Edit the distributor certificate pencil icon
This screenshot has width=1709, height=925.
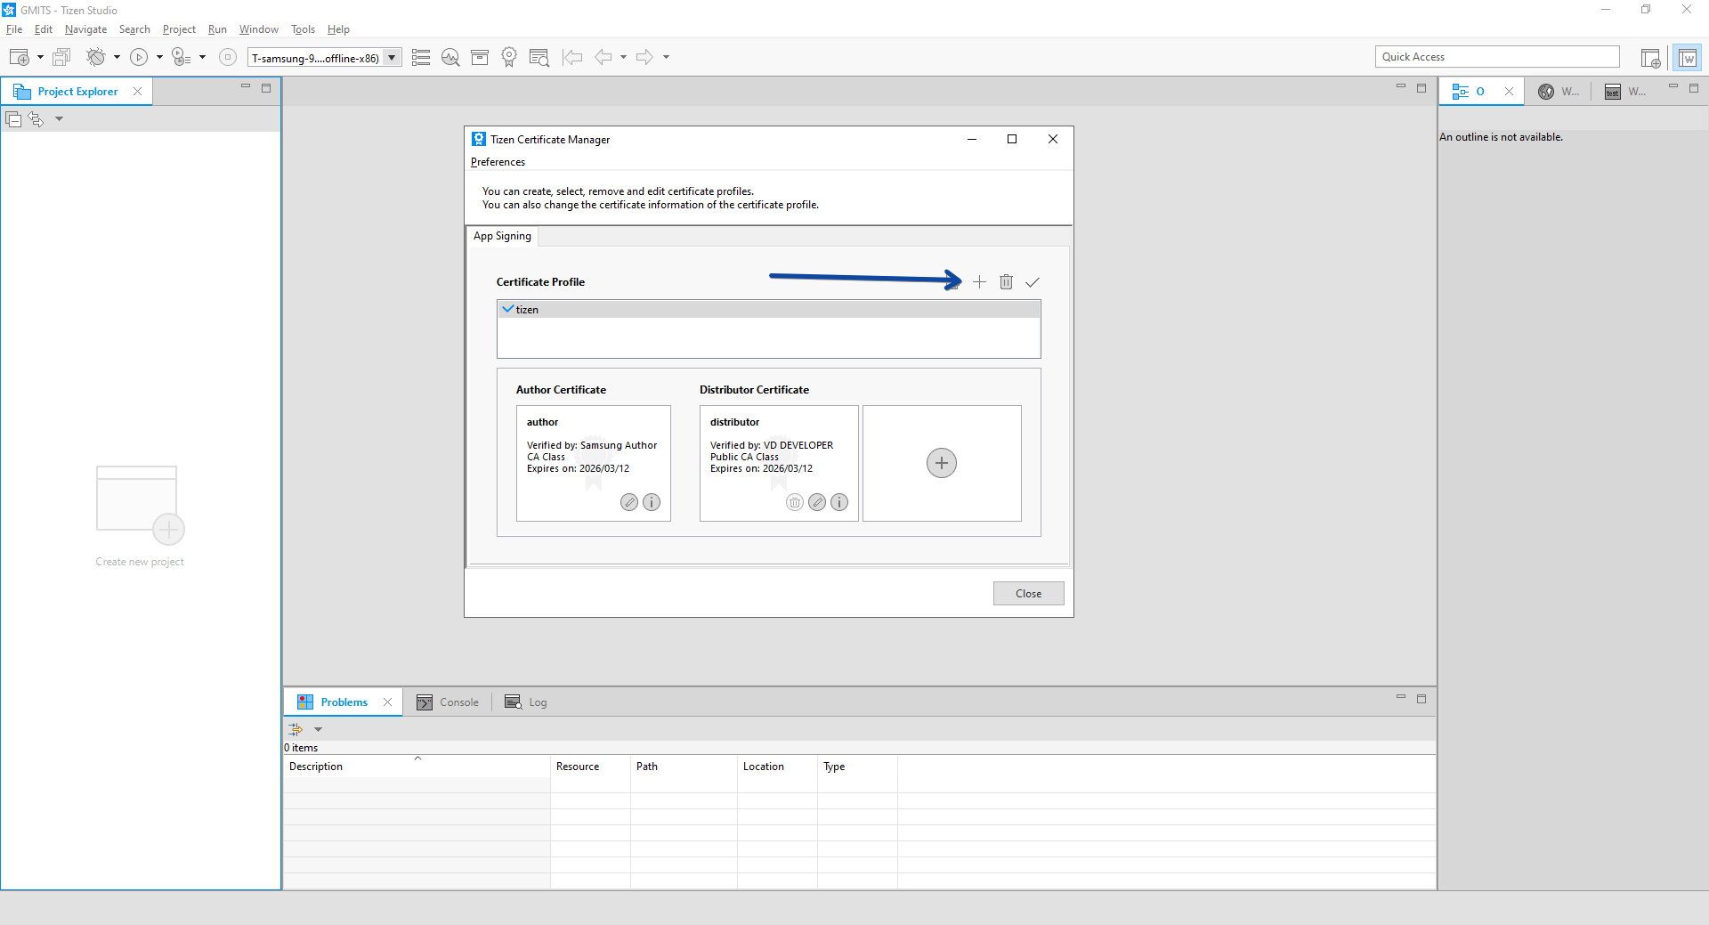click(817, 502)
